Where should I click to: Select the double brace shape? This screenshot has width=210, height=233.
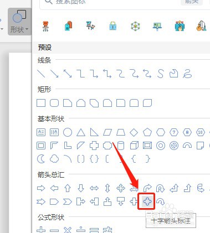[x=94, y=159]
